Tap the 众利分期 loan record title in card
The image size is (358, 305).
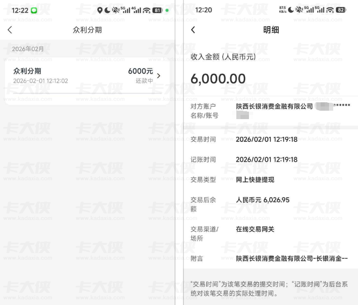click(27, 71)
